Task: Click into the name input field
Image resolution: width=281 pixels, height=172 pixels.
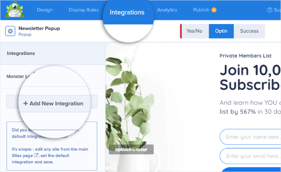Action: click(250, 137)
